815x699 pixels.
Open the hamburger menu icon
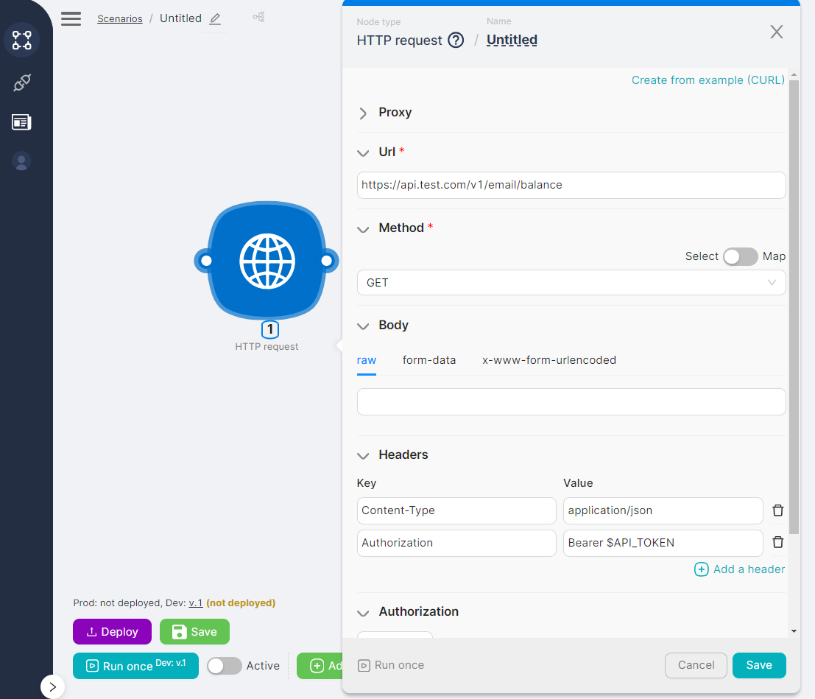[71, 18]
